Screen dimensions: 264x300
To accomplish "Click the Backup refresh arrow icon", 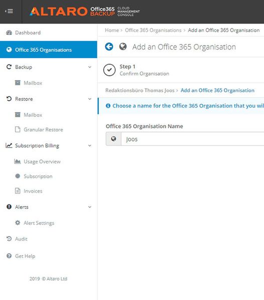I will tap(9, 67).
